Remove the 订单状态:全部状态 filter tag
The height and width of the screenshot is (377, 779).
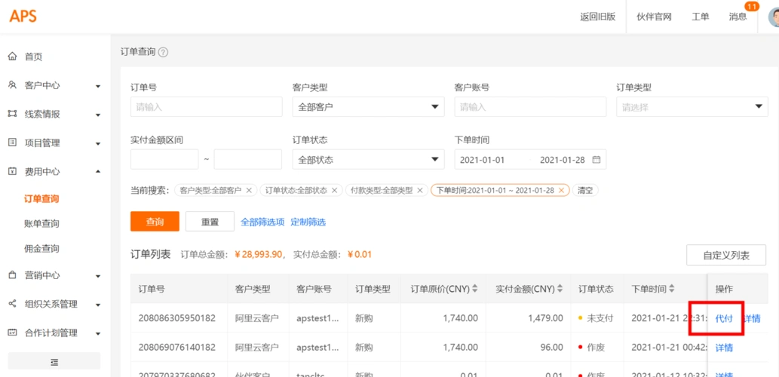tap(335, 191)
